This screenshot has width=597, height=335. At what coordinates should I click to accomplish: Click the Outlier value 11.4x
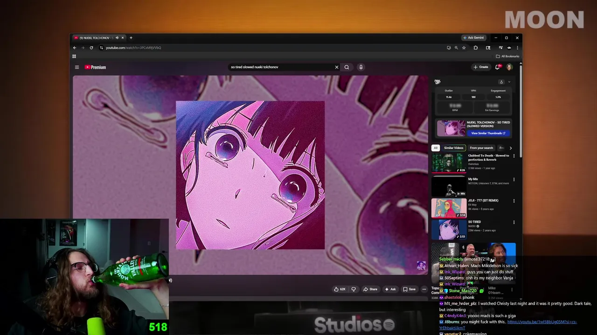point(449,97)
